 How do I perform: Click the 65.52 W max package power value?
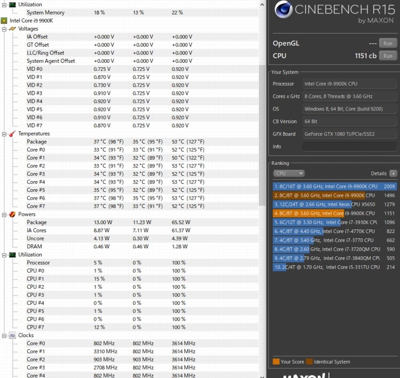(x=181, y=222)
